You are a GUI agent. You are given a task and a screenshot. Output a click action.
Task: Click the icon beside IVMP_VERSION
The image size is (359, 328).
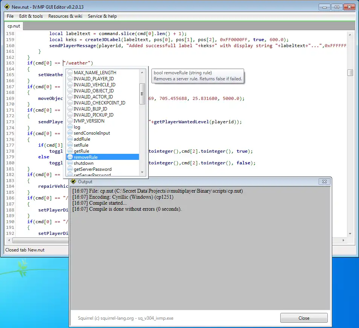click(70, 121)
